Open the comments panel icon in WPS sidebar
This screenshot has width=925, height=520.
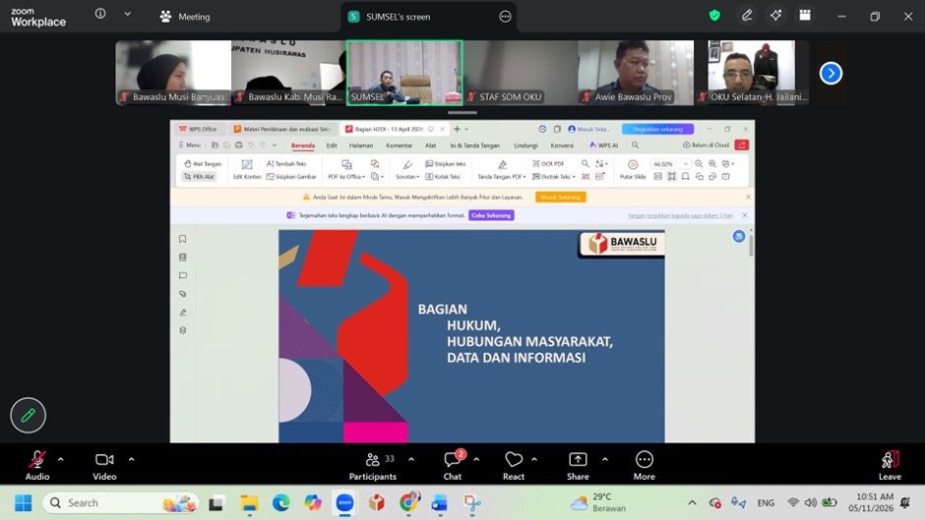[183, 275]
